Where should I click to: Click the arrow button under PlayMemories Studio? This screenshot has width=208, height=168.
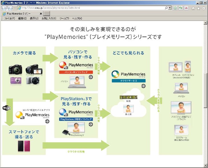tap(91, 124)
